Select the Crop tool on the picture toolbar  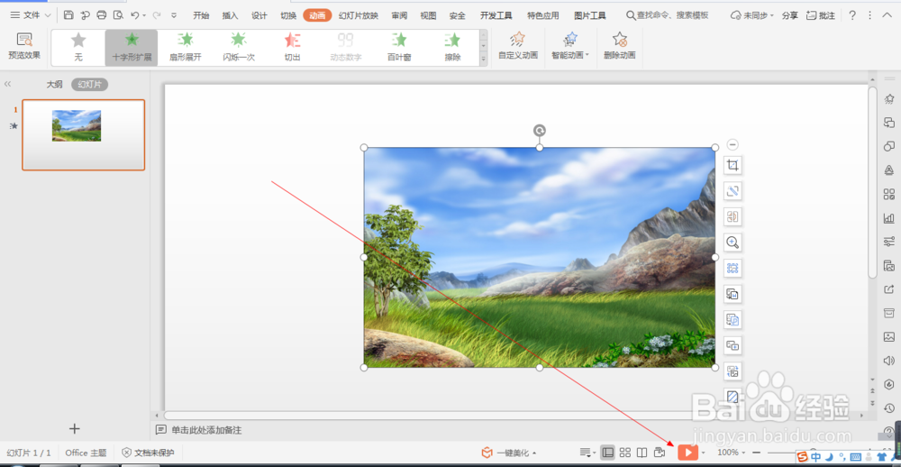(x=733, y=166)
